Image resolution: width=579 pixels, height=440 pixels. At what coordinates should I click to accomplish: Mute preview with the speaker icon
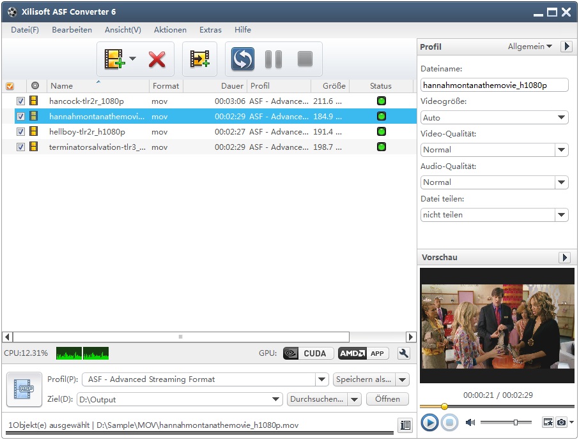(x=470, y=422)
